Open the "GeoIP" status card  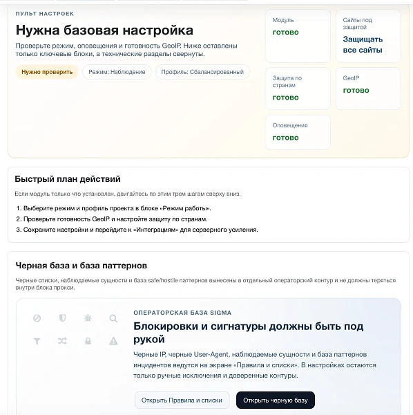point(368,89)
